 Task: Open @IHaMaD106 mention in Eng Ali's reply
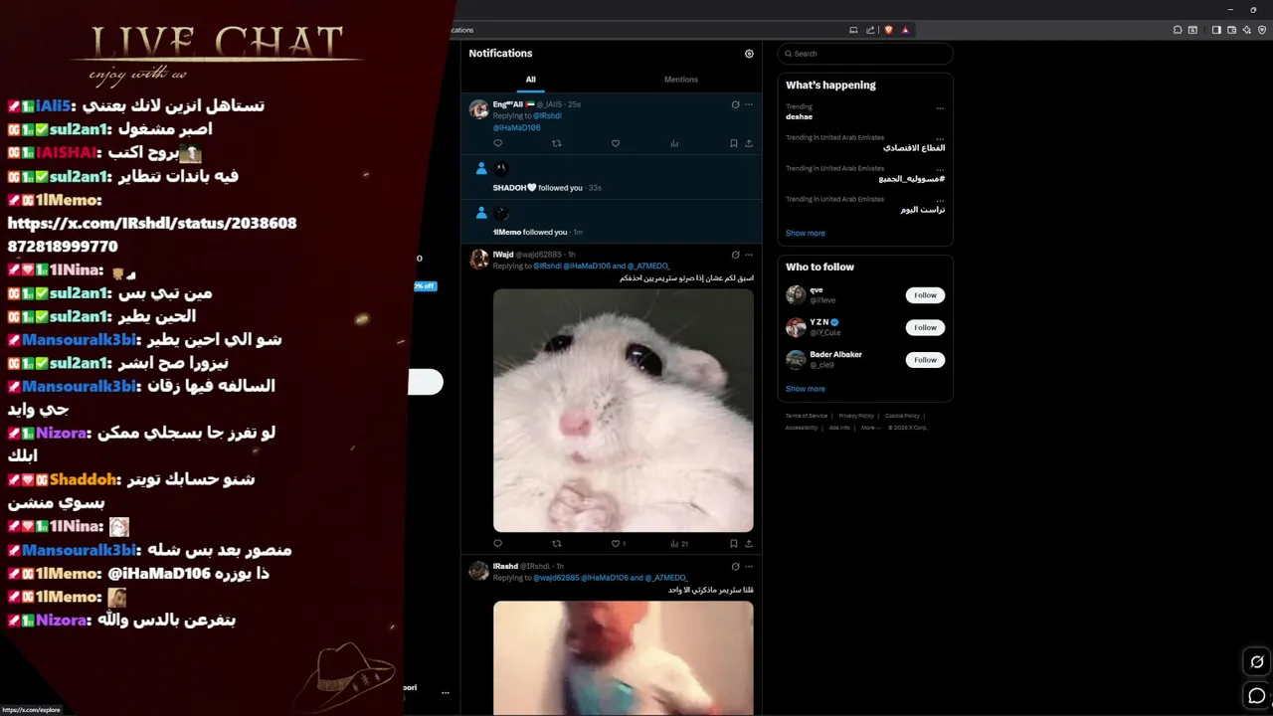[517, 127]
